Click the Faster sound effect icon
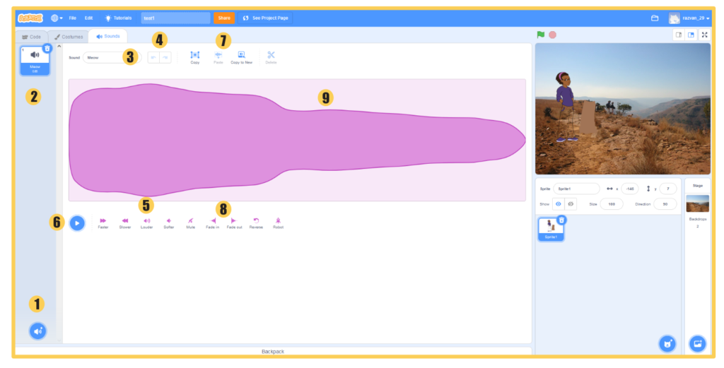This screenshot has height=368, width=724. tap(103, 221)
